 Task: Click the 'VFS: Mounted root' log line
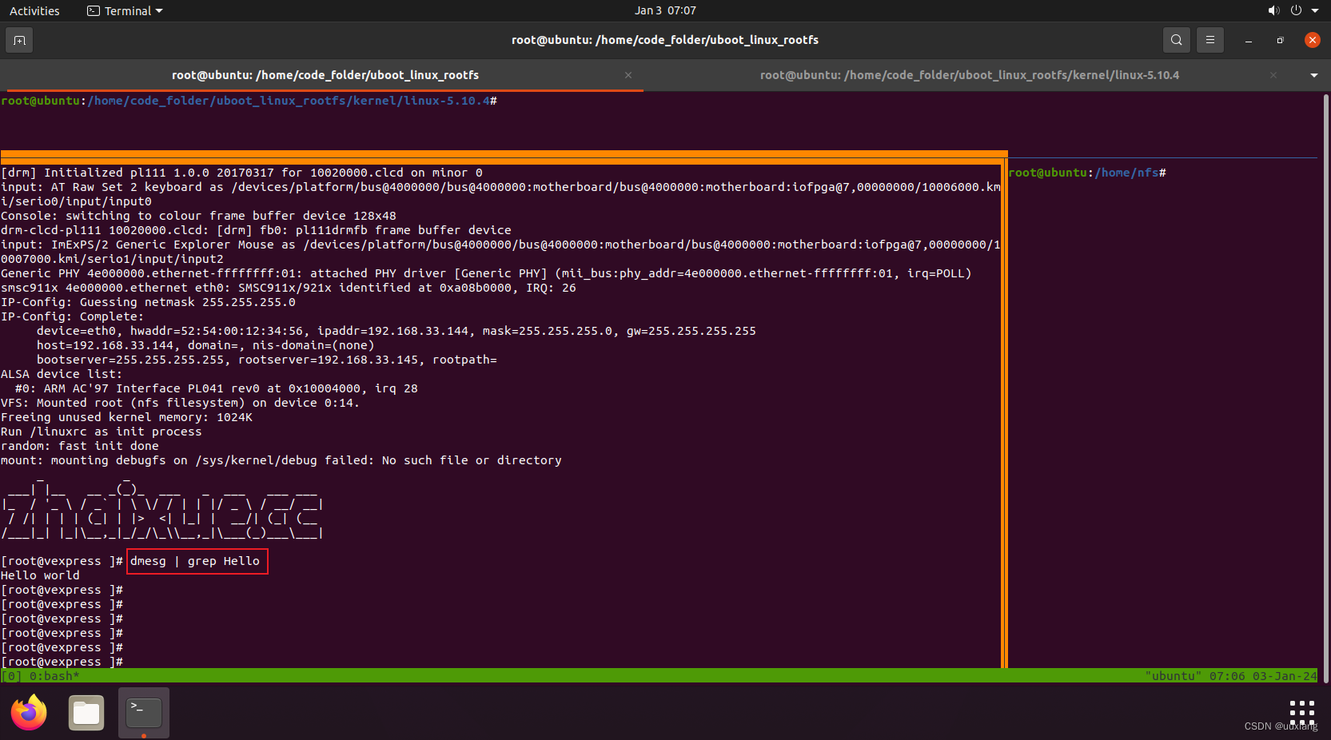tap(180, 403)
